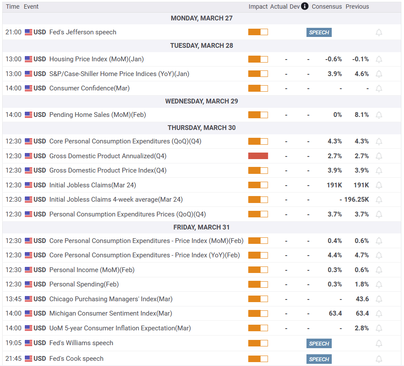The image size is (404, 366).
Task: Enable bell for Fed's Cook speech
Action: 379,359
